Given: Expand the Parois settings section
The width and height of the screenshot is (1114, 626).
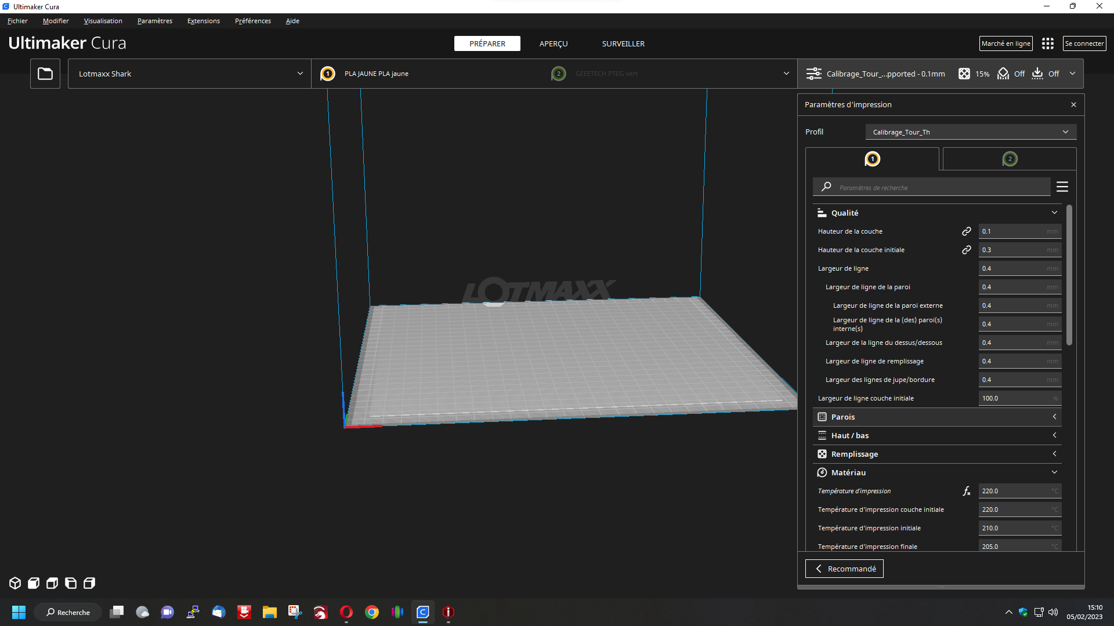Looking at the screenshot, I should tap(937, 417).
